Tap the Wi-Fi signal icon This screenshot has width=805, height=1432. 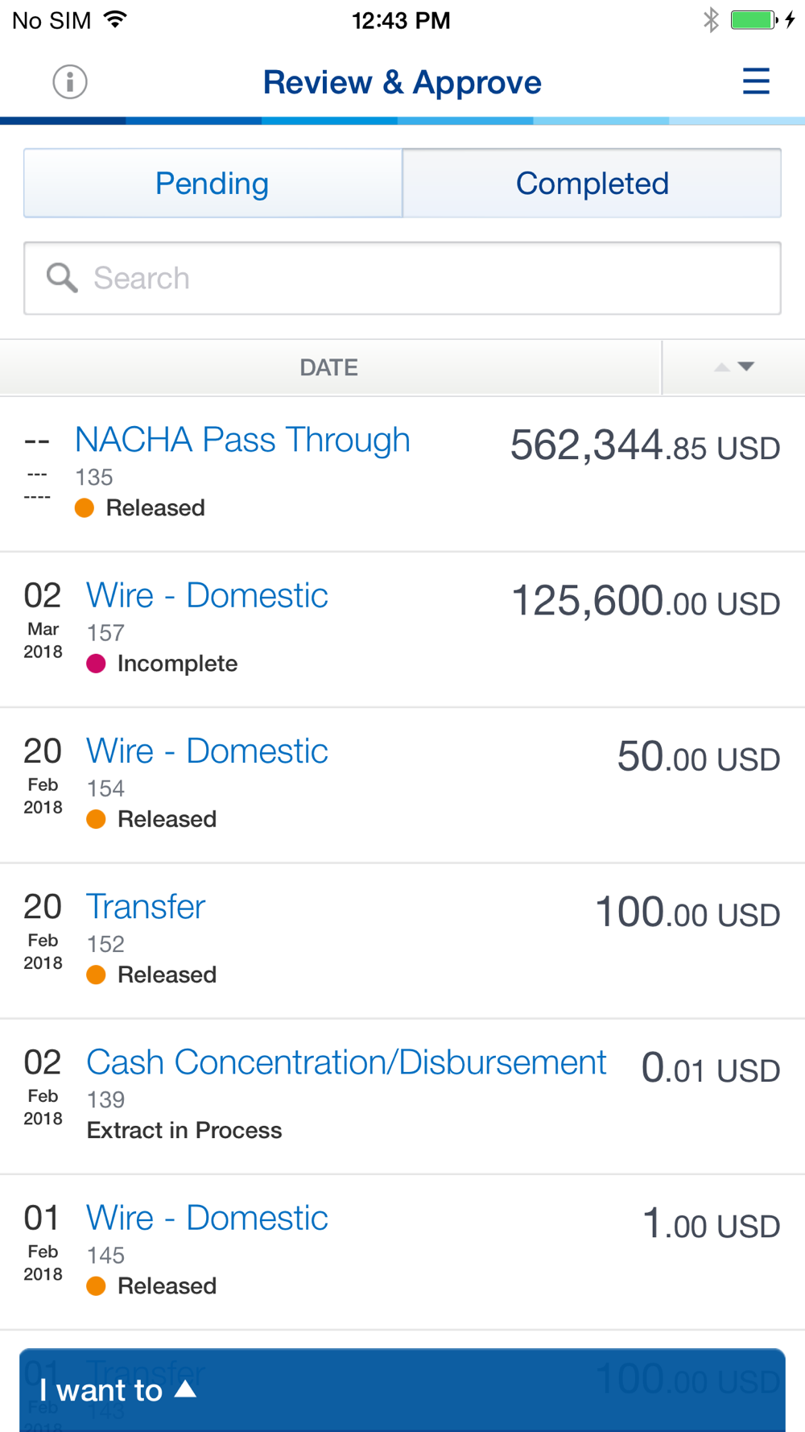point(116,19)
